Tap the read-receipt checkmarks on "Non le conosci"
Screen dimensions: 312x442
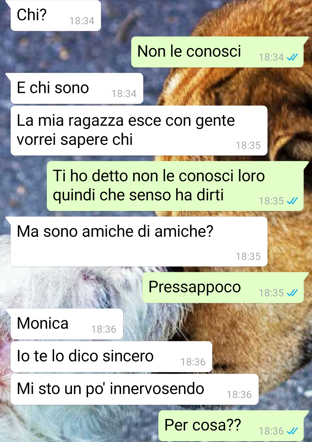point(292,57)
